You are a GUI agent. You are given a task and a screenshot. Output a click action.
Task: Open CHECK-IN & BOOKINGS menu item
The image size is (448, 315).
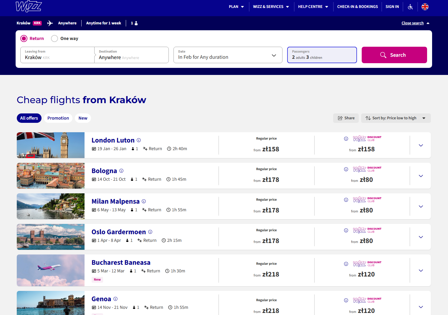pyautogui.click(x=358, y=7)
